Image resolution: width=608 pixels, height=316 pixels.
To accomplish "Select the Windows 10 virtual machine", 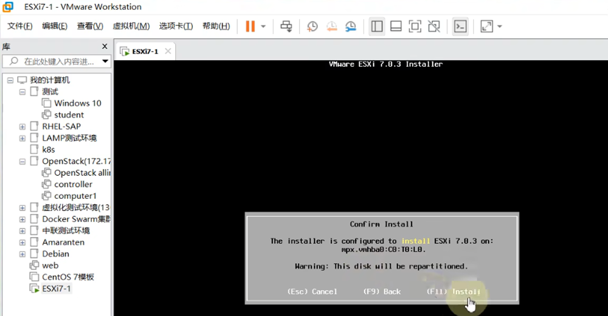I will click(x=78, y=103).
